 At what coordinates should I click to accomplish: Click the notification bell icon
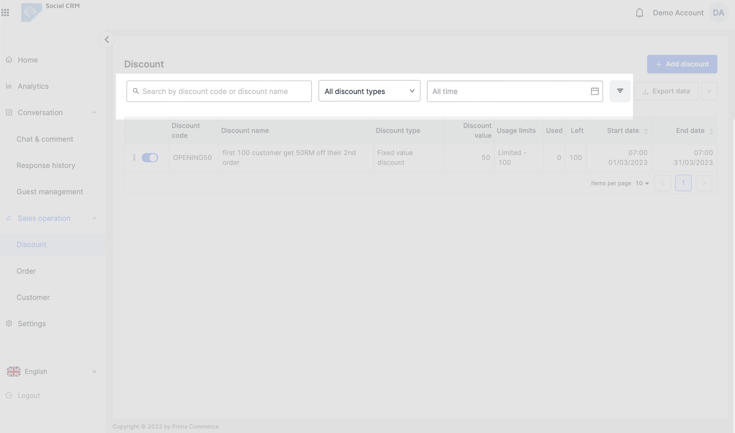pos(639,13)
